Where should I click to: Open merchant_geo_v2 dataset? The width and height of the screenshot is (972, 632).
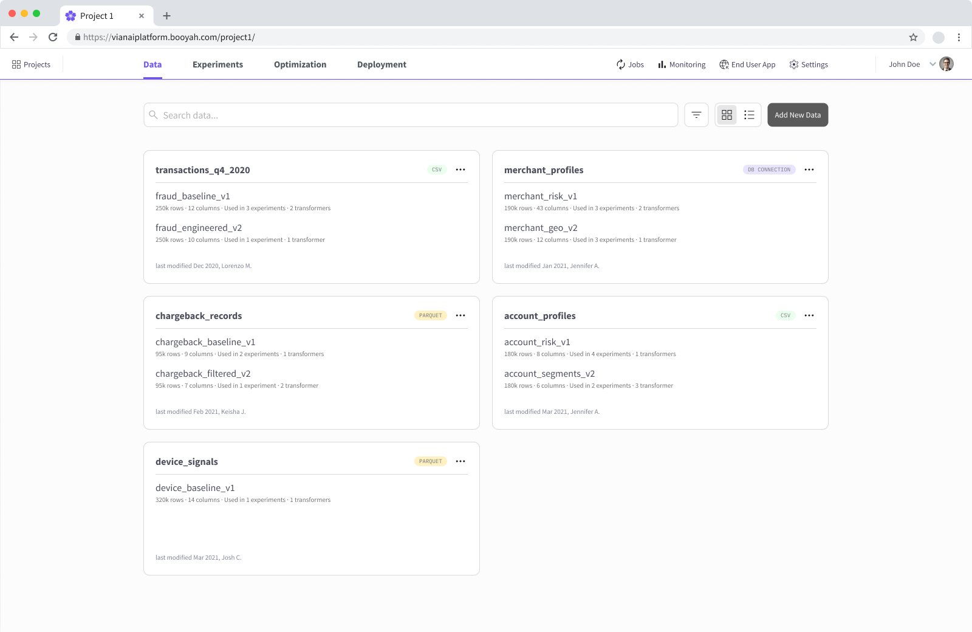coord(541,228)
